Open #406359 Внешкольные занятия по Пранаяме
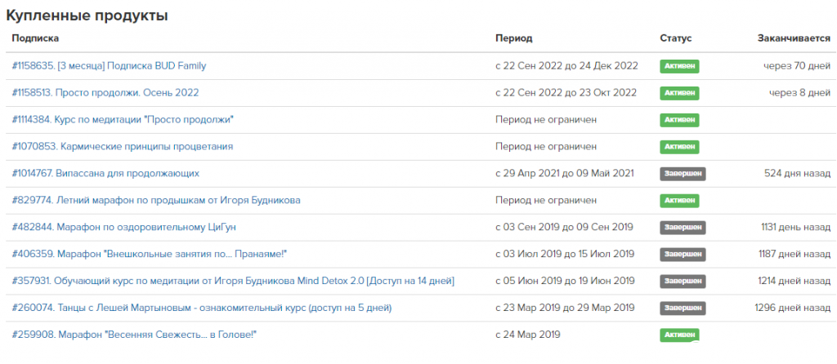The width and height of the screenshot is (837, 364). point(150,254)
